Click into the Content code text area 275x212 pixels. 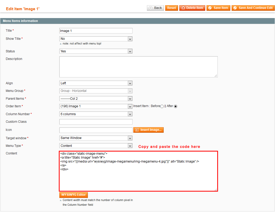click(138, 171)
